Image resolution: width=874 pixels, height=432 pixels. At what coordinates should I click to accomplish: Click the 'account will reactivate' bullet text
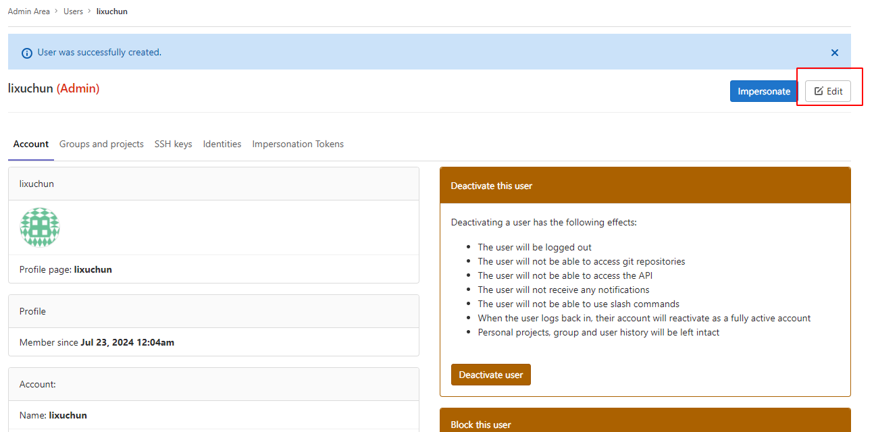(644, 318)
